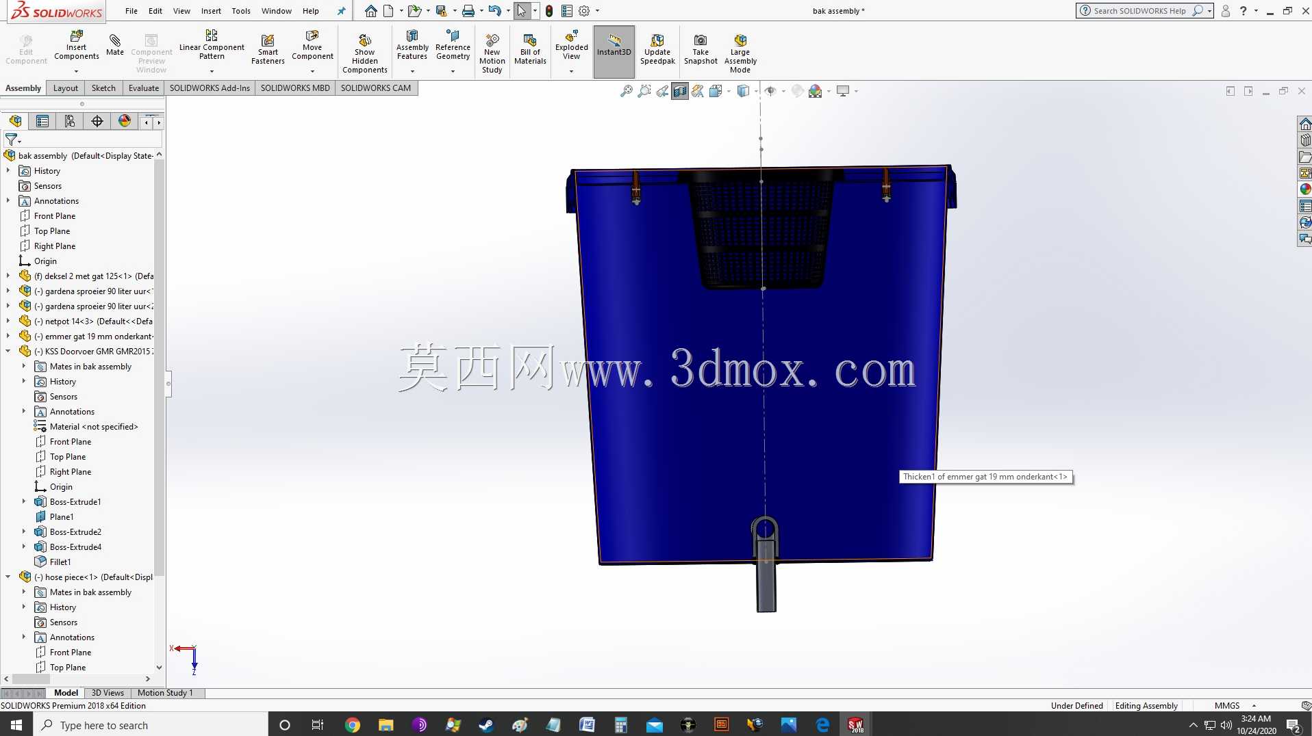Viewport: 1312px width, 736px height.
Task: Open the View menu
Action: coord(181,11)
